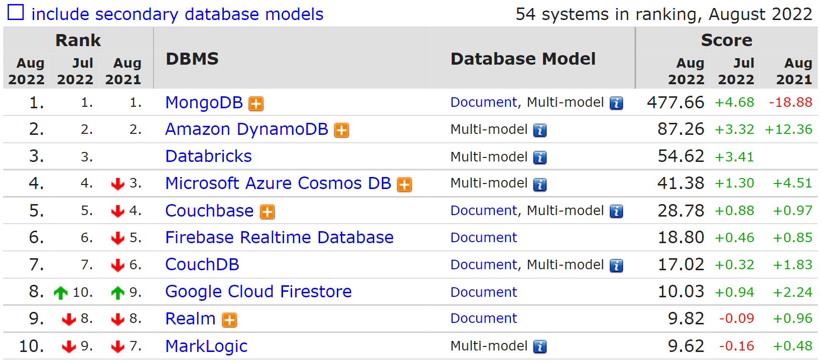This screenshot has width=821, height=363.
Task: Click Document model link for Realm
Action: point(483,318)
